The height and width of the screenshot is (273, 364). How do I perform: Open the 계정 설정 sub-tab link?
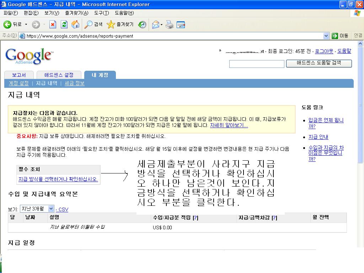tap(18, 83)
